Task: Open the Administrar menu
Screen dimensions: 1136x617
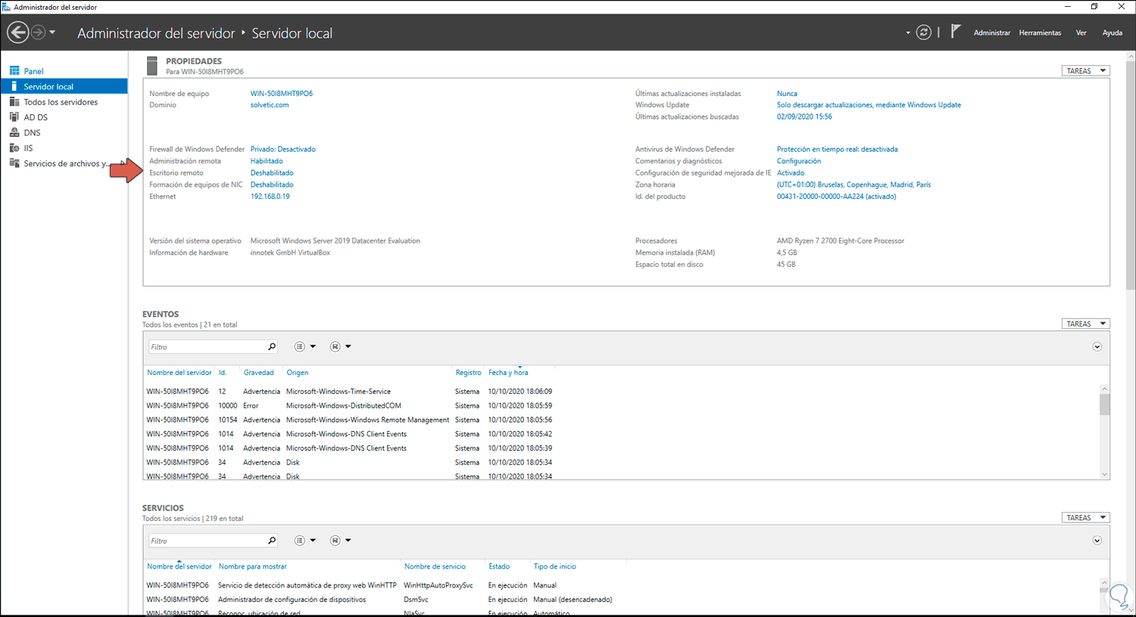Action: [991, 33]
